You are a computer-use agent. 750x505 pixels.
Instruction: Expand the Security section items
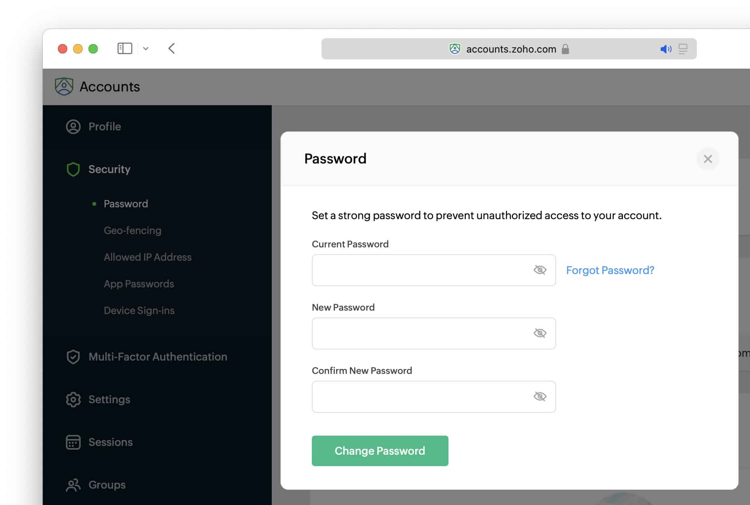point(109,169)
